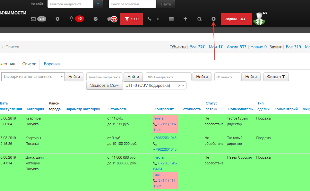The width and height of the screenshot is (310, 191).
Task: Open the Выберите ответственного dropdown
Action: (x=33, y=77)
